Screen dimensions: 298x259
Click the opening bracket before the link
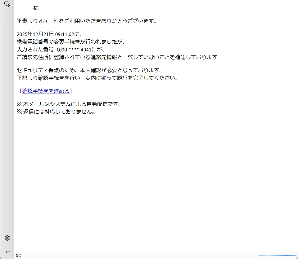click(x=20, y=91)
